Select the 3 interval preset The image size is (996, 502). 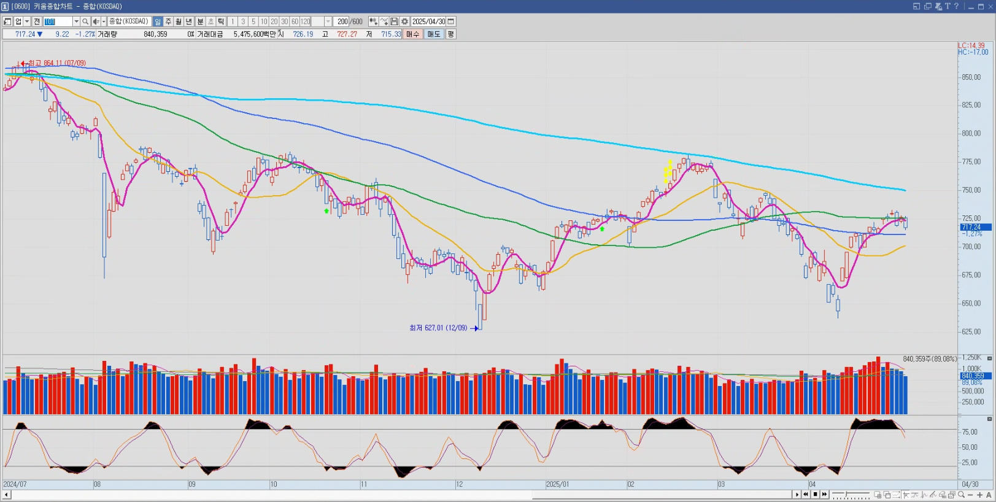coord(243,21)
